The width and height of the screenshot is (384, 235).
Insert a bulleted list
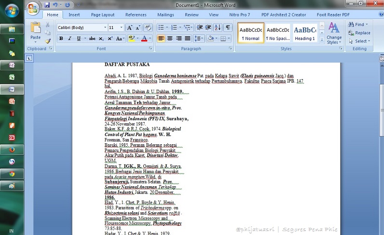pyautogui.click(x=161, y=28)
